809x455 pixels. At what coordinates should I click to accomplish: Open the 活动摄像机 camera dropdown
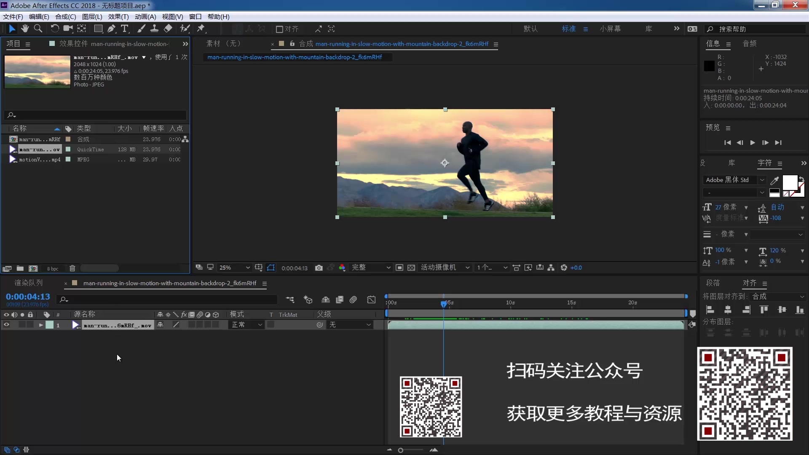click(445, 268)
